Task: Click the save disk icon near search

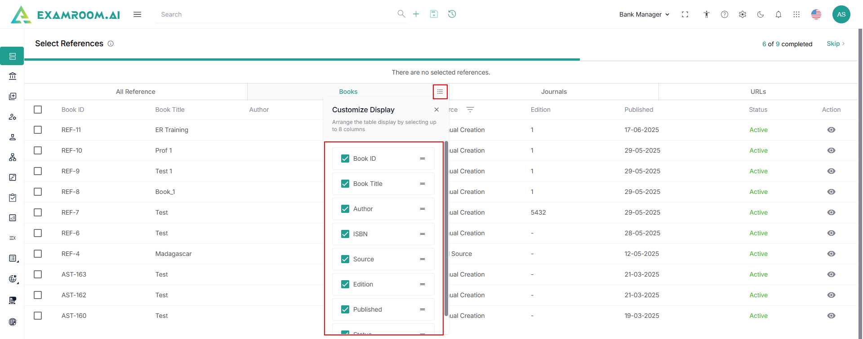Action: [x=434, y=14]
